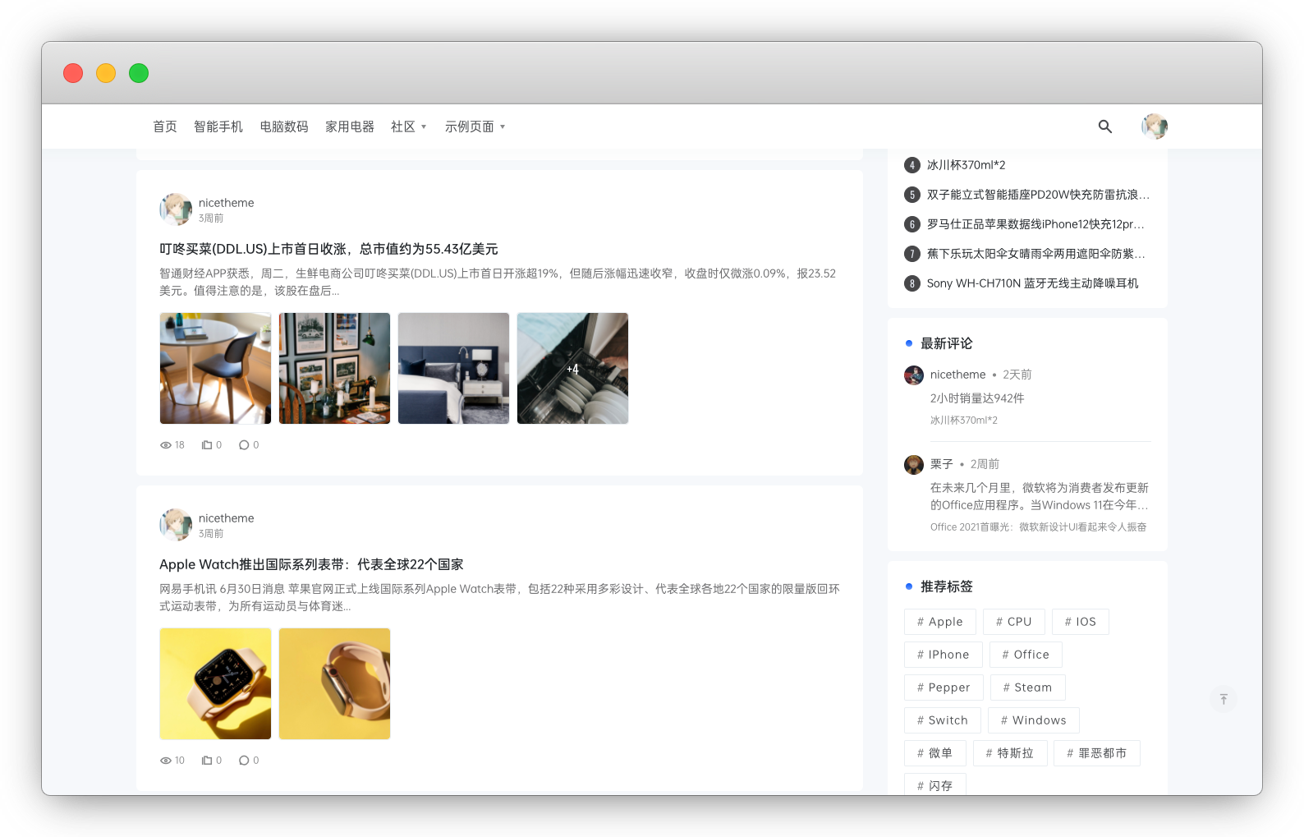
Task: Select the # Steam tag
Action: click(x=1028, y=688)
